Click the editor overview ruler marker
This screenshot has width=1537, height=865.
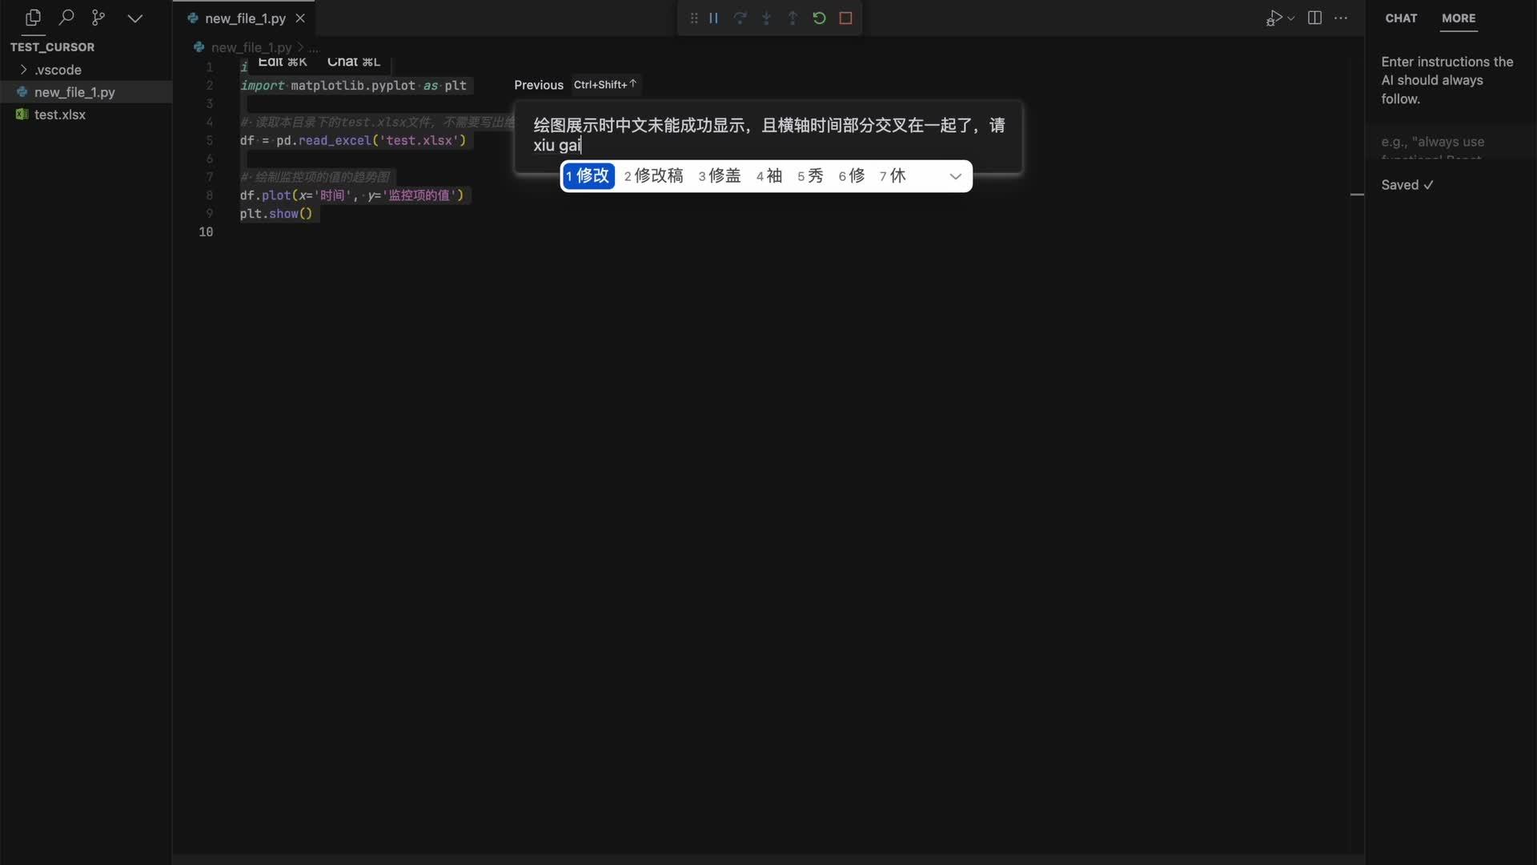click(x=1357, y=195)
